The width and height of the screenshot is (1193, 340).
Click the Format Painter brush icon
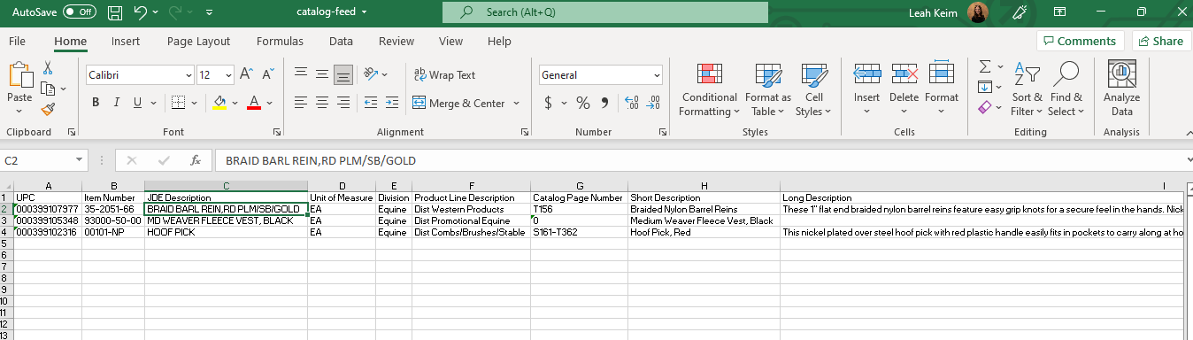click(x=48, y=109)
